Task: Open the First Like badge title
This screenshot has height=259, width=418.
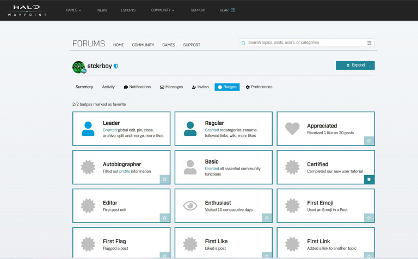Action: (216, 241)
